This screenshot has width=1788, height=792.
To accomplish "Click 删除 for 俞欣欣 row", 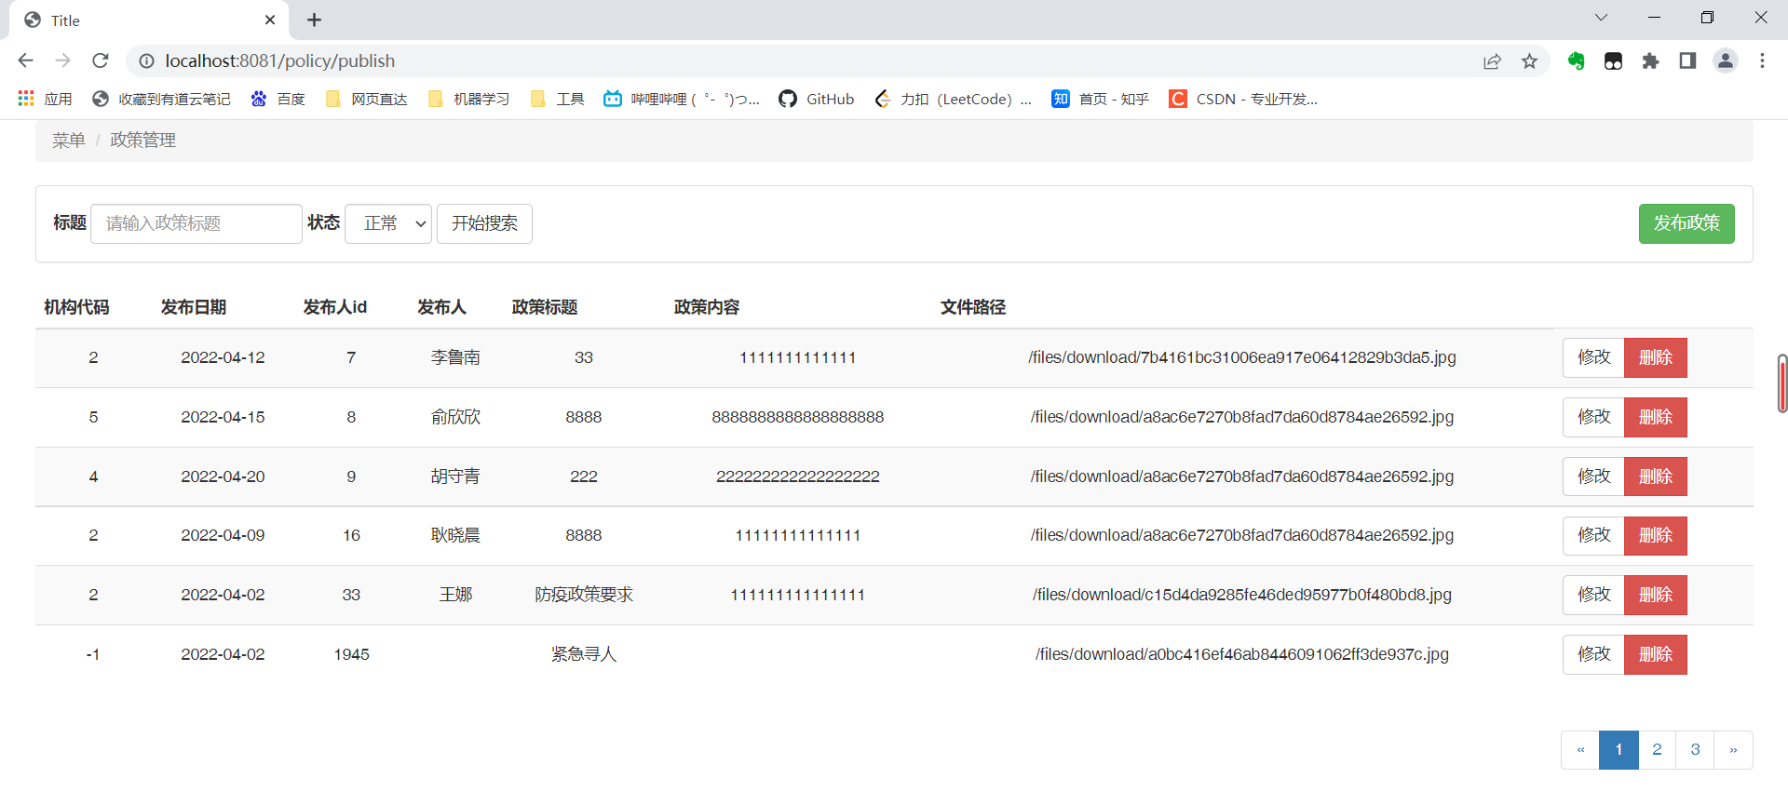I will click(1656, 417).
